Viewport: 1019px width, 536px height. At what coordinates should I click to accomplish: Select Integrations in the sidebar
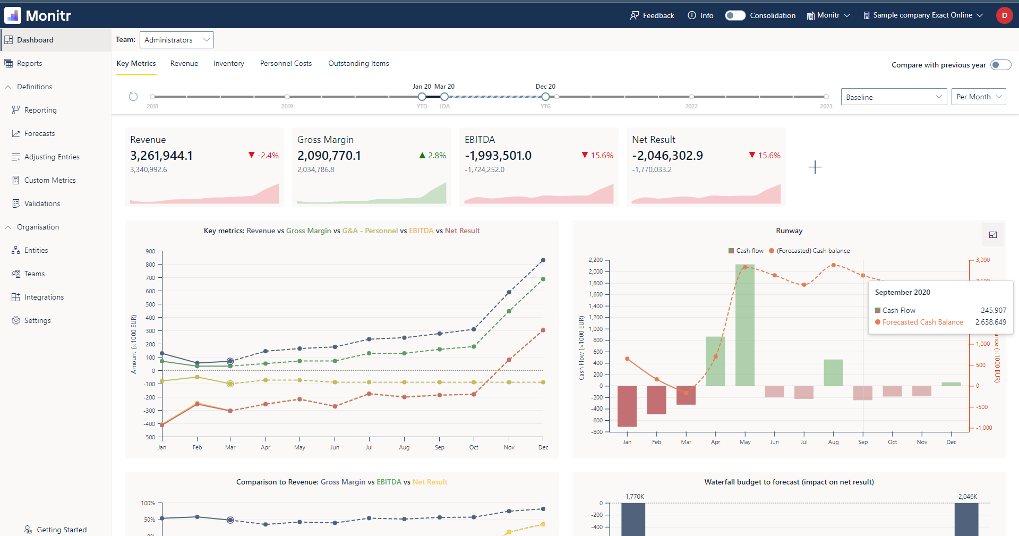[x=44, y=296]
